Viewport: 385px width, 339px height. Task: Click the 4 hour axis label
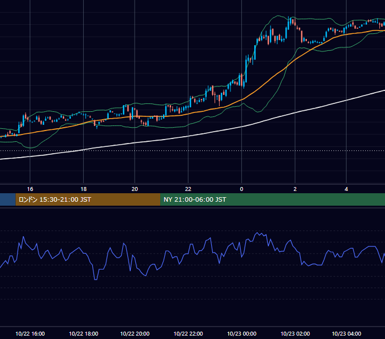[x=346, y=189]
